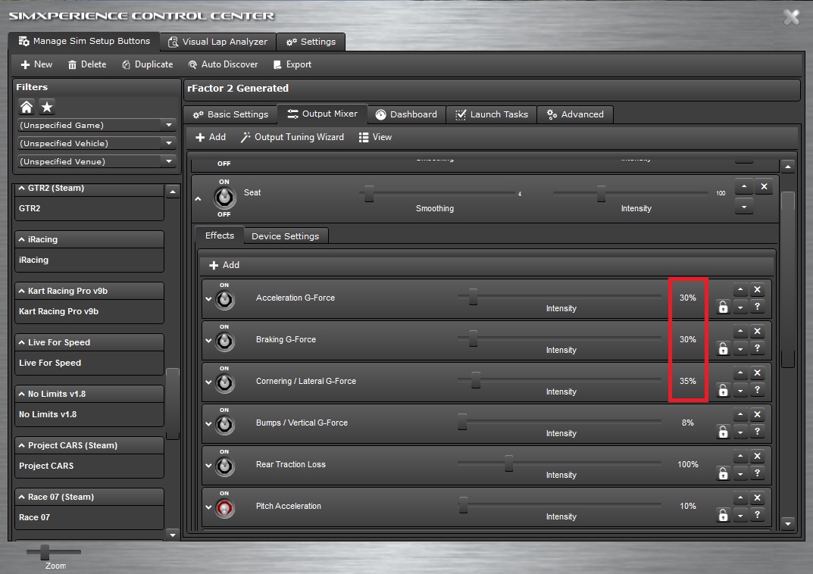Image resolution: width=813 pixels, height=574 pixels.
Task: Click the Bumps / Vertical G-Force lock icon
Action: (723, 432)
